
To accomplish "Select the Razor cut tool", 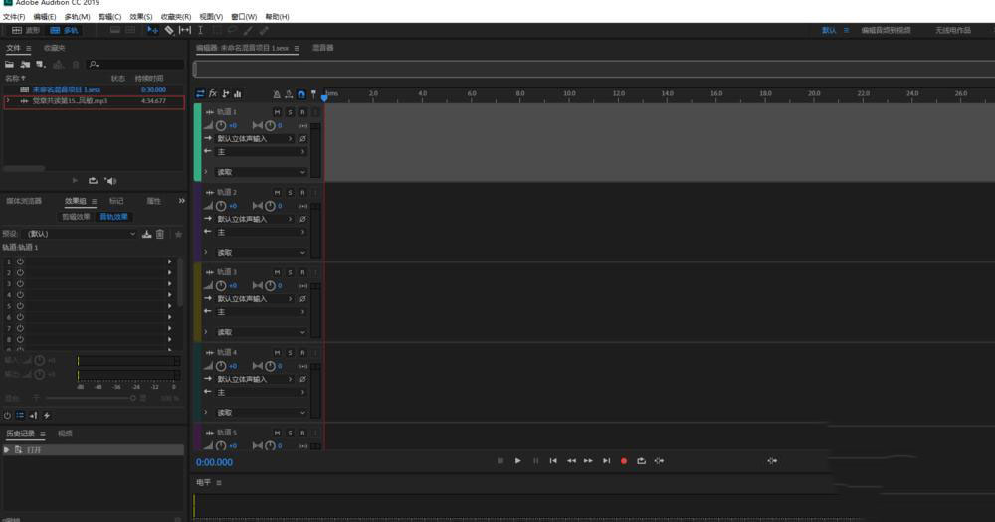I will tap(169, 30).
